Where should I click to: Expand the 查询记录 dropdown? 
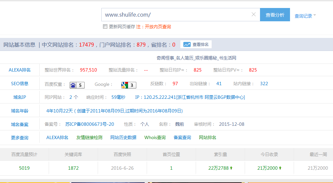(x=305, y=16)
